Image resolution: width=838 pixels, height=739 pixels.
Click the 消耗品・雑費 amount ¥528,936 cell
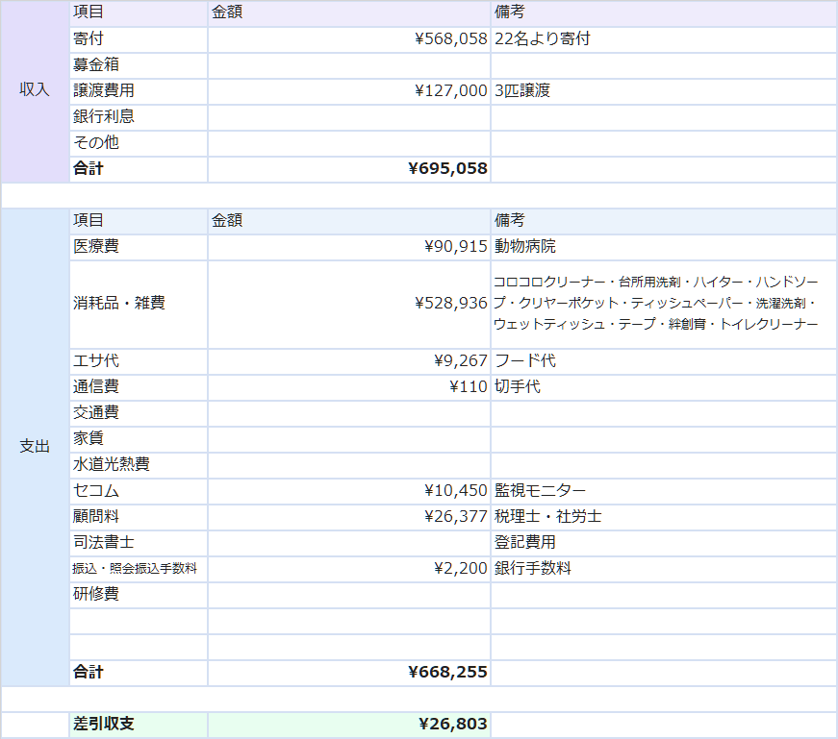point(348,304)
